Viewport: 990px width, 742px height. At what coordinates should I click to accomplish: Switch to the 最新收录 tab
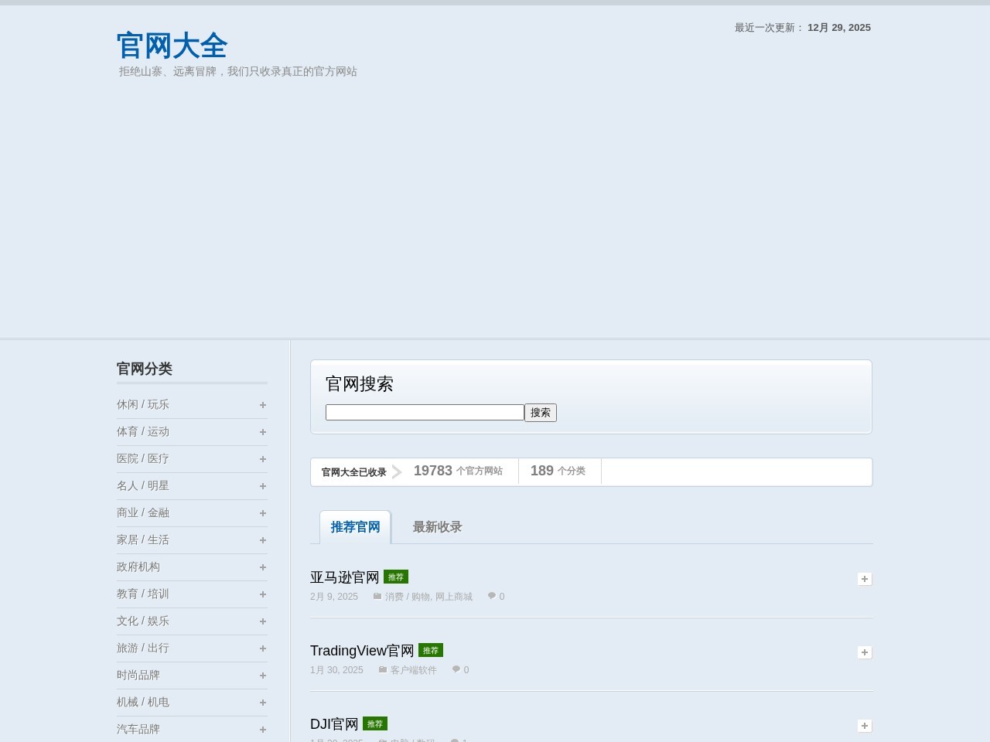click(437, 527)
